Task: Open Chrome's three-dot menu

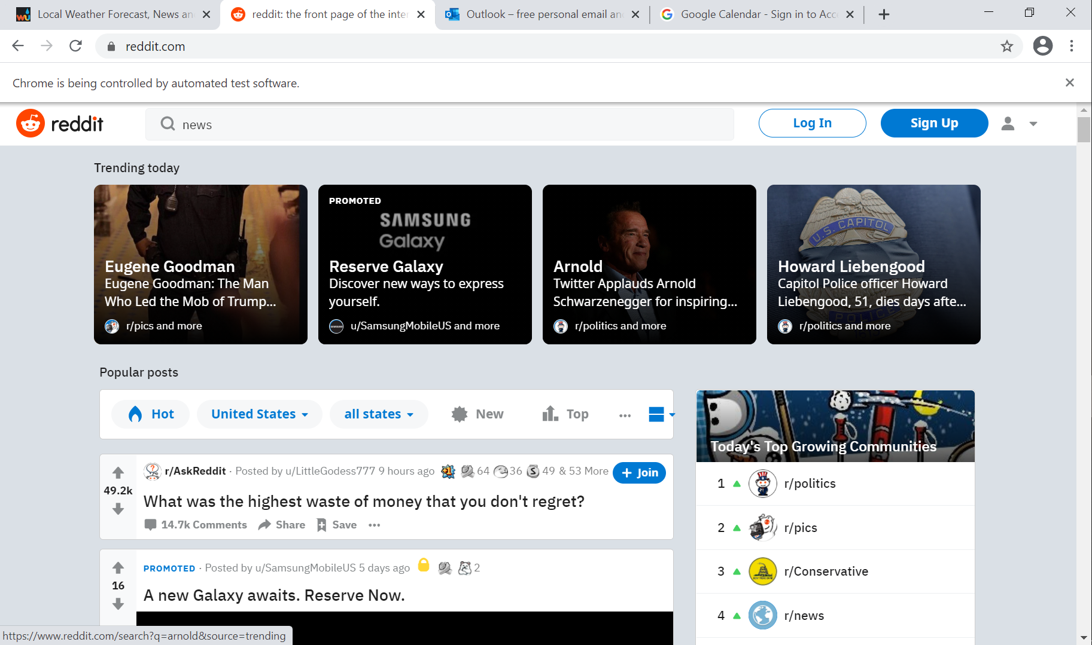Action: tap(1072, 46)
